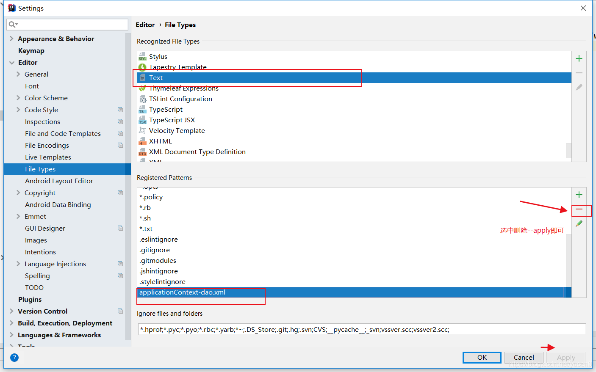596x372 pixels.
Task: Click the XML DTD file icon
Action: point(142,152)
